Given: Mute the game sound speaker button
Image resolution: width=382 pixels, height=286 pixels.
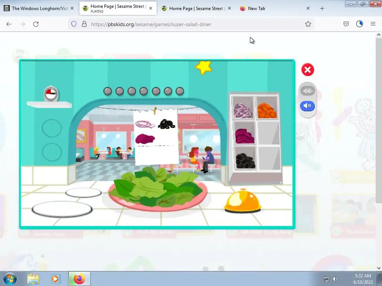Looking at the screenshot, I should (307, 106).
